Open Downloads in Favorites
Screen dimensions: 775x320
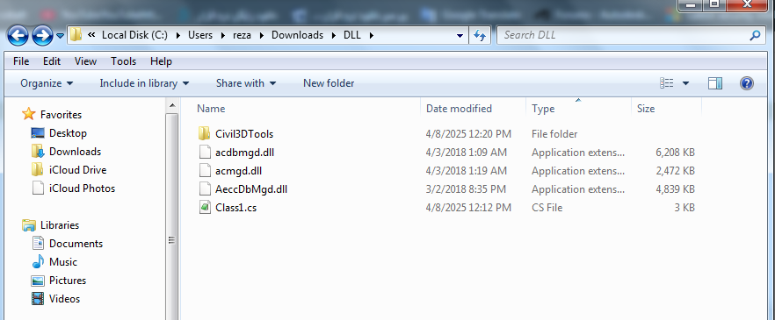pos(76,152)
